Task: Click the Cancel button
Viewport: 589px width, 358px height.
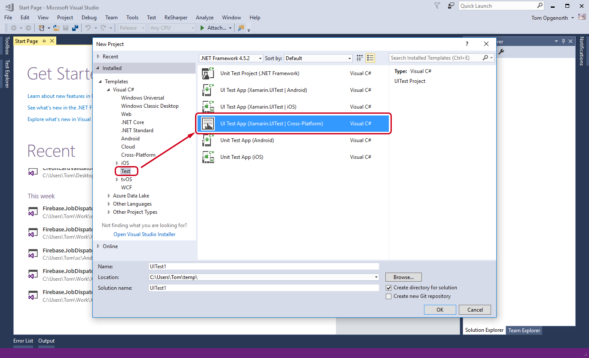Action: [x=475, y=310]
